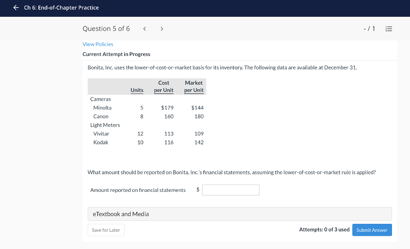Select the Minolta row label

pyautogui.click(x=102, y=108)
